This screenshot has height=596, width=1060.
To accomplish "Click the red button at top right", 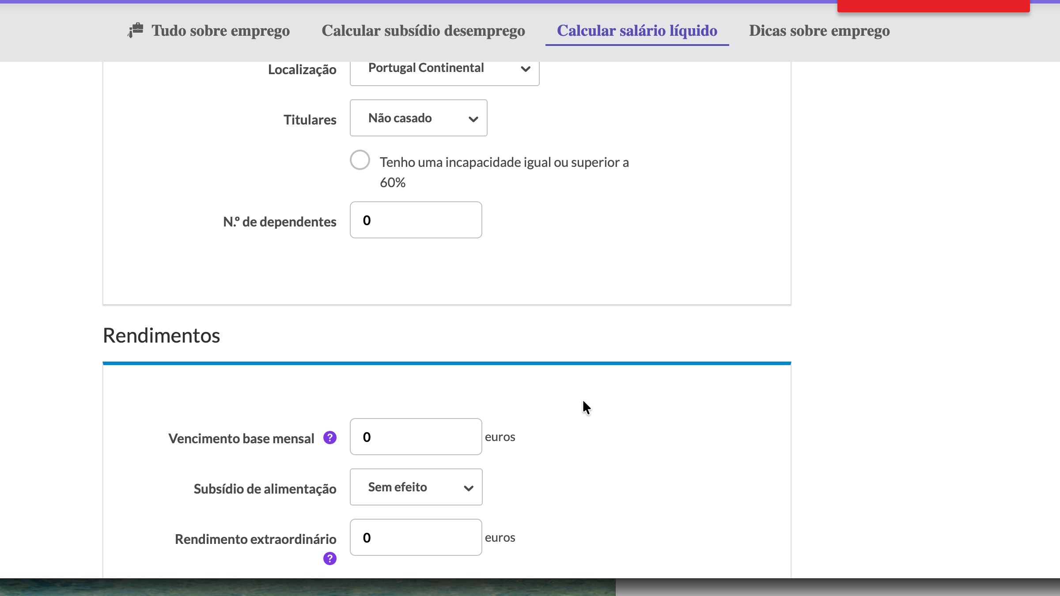I will [x=933, y=6].
